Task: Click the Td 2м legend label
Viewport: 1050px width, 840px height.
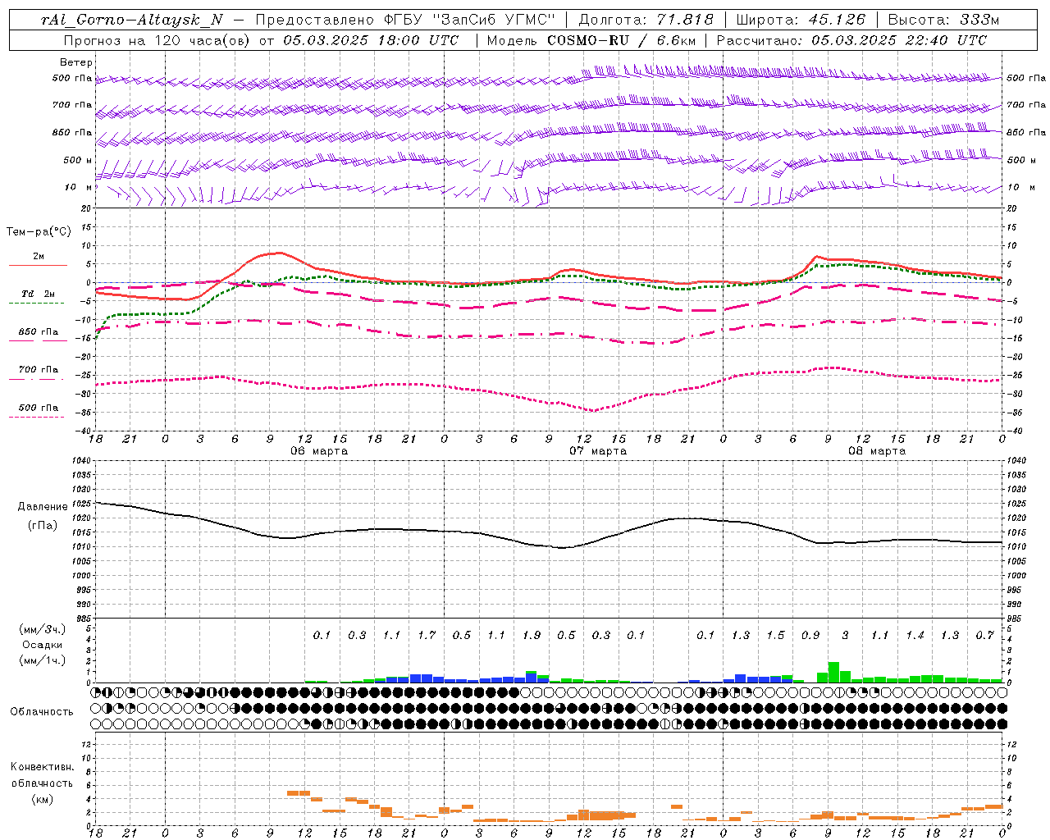Action: 39,294
